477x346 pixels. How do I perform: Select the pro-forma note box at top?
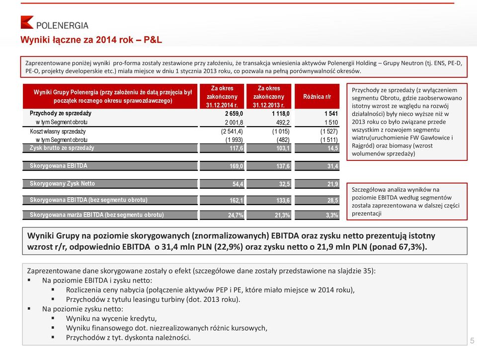243,67
